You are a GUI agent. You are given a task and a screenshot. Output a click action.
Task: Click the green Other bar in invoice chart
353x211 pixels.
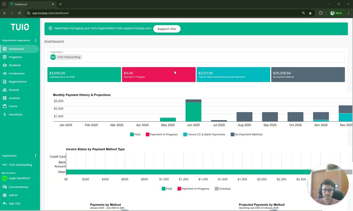click(188, 172)
